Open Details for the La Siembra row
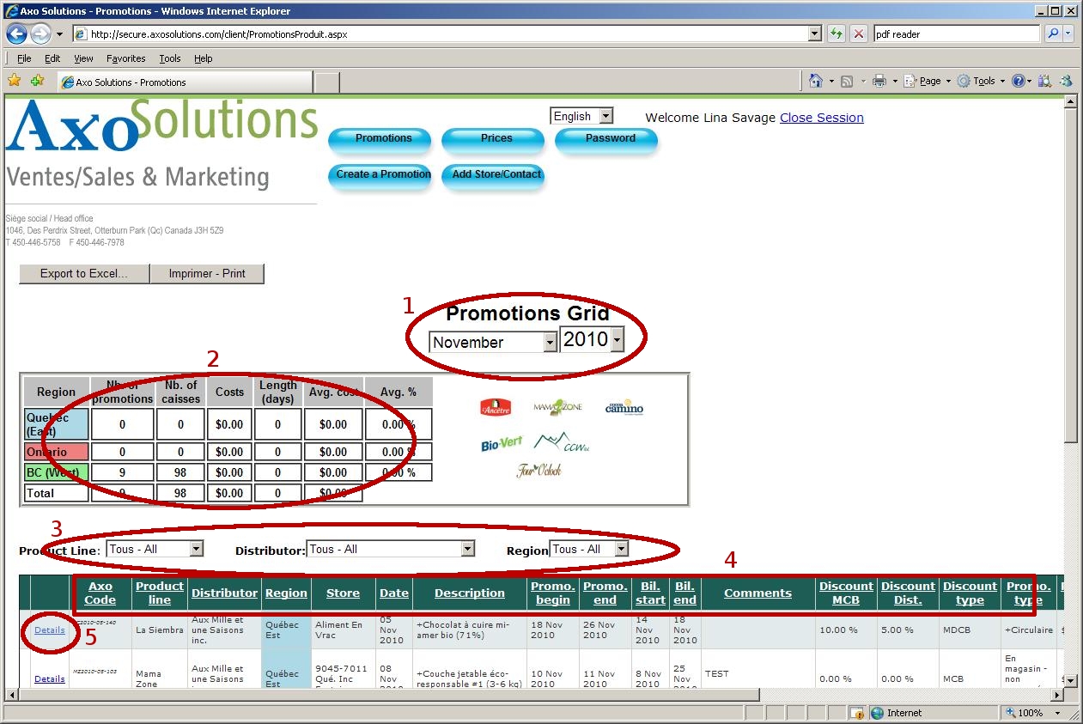Screen dimensions: 1083x724 (50, 630)
